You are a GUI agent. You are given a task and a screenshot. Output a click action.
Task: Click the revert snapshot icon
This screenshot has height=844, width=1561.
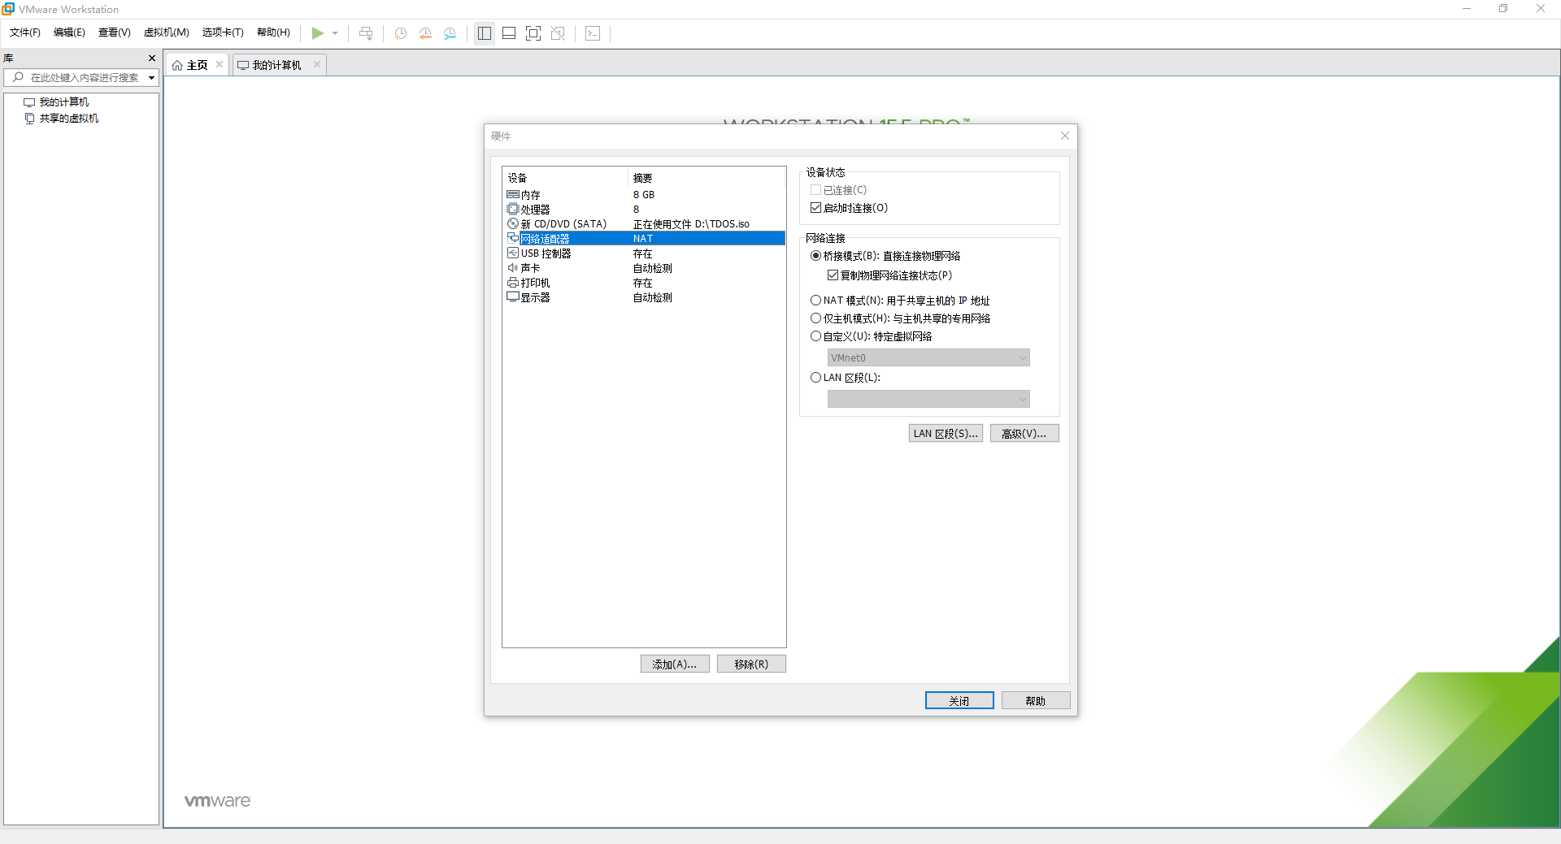(x=425, y=33)
